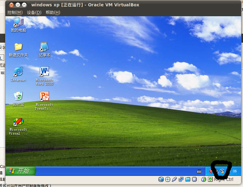Viewport: 243px width, 187px height.
Task: Minimize the VirtualBox VM window
Action: pyautogui.click(x=18, y=5)
